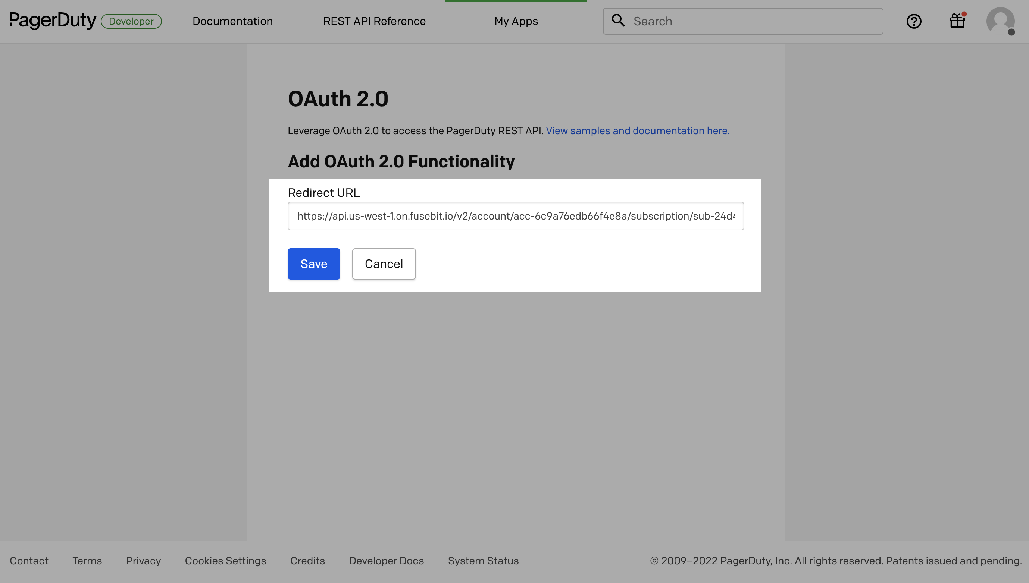Screen dimensions: 1029x583
Task: Click the PagerDuty logo
Action: (x=53, y=21)
